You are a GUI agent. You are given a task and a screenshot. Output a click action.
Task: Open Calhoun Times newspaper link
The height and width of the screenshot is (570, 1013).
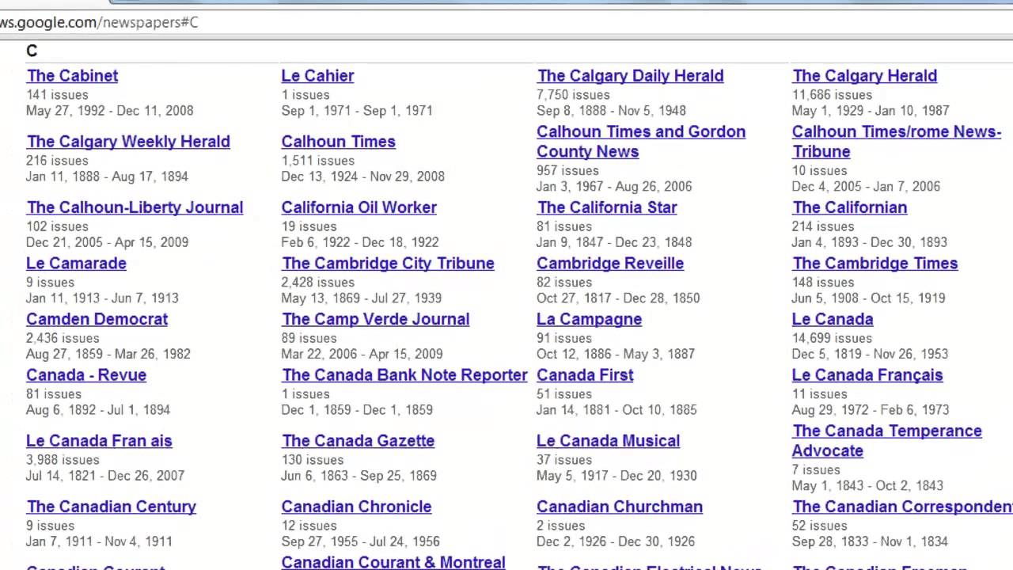(338, 142)
